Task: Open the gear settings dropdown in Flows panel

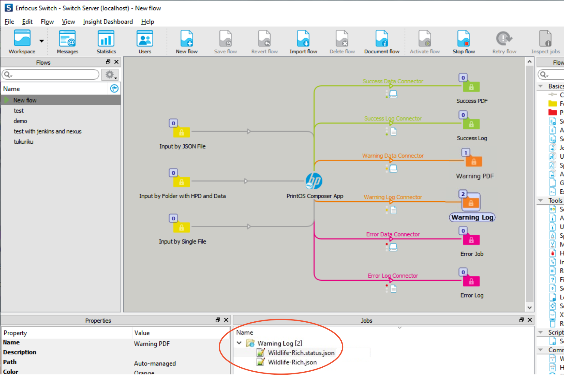Action: pos(110,74)
